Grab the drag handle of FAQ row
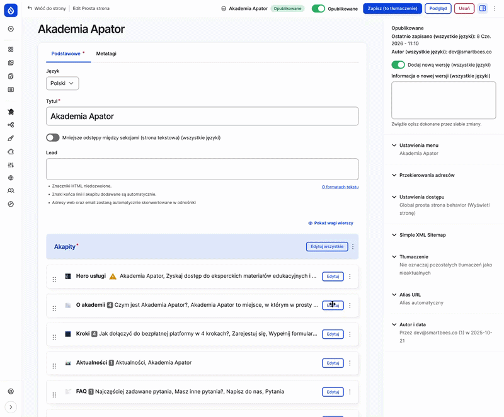This screenshot has height=417, width=504. point(54,395)
